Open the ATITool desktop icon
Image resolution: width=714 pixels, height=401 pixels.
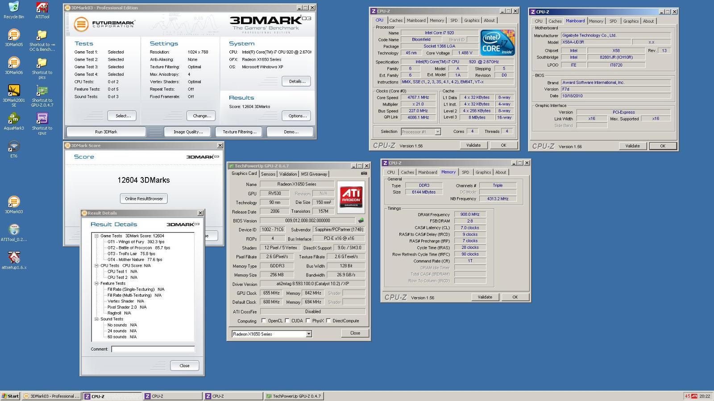point(42,10)
